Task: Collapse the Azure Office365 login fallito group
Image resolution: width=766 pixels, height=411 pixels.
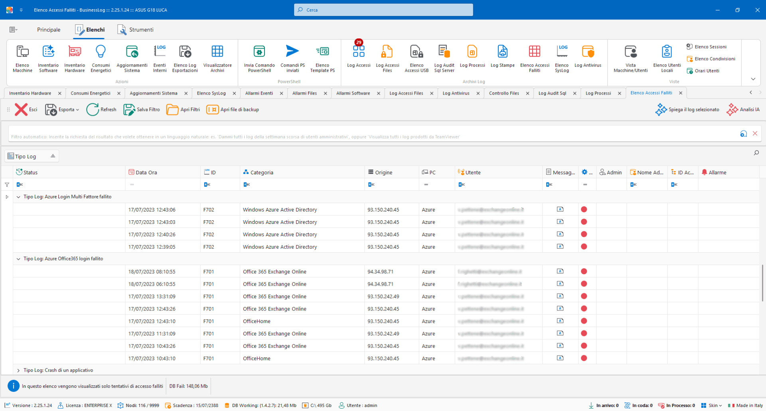Action: pos(18,259)
